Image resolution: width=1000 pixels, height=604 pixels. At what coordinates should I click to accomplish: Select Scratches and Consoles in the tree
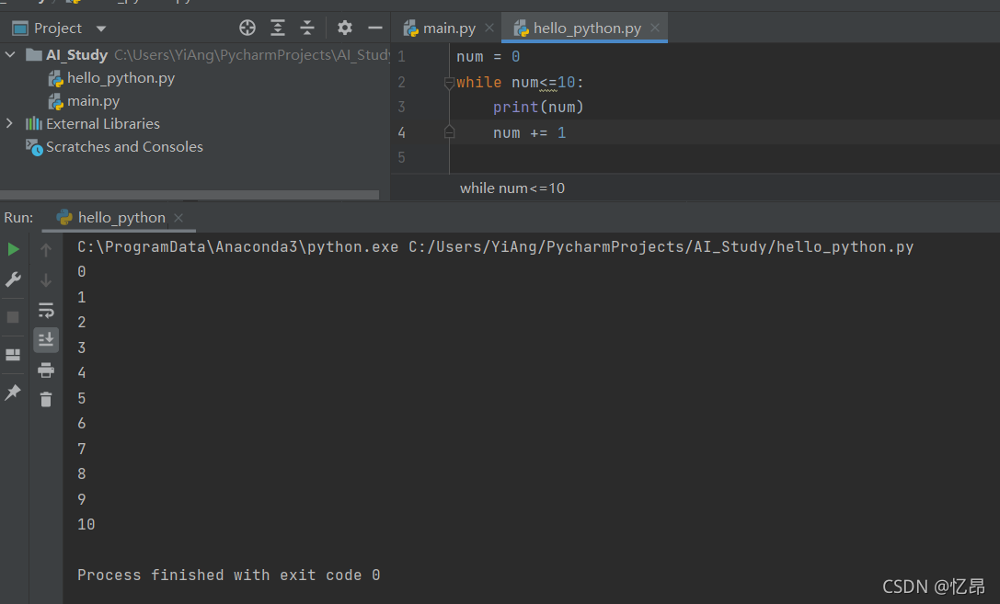(x=114, y=147)
